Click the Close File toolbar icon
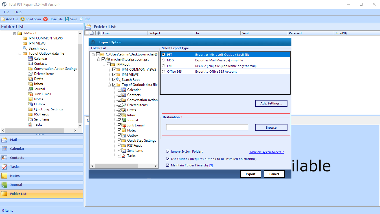The height and width of the screenshot is (214, 380). [45, 19]
